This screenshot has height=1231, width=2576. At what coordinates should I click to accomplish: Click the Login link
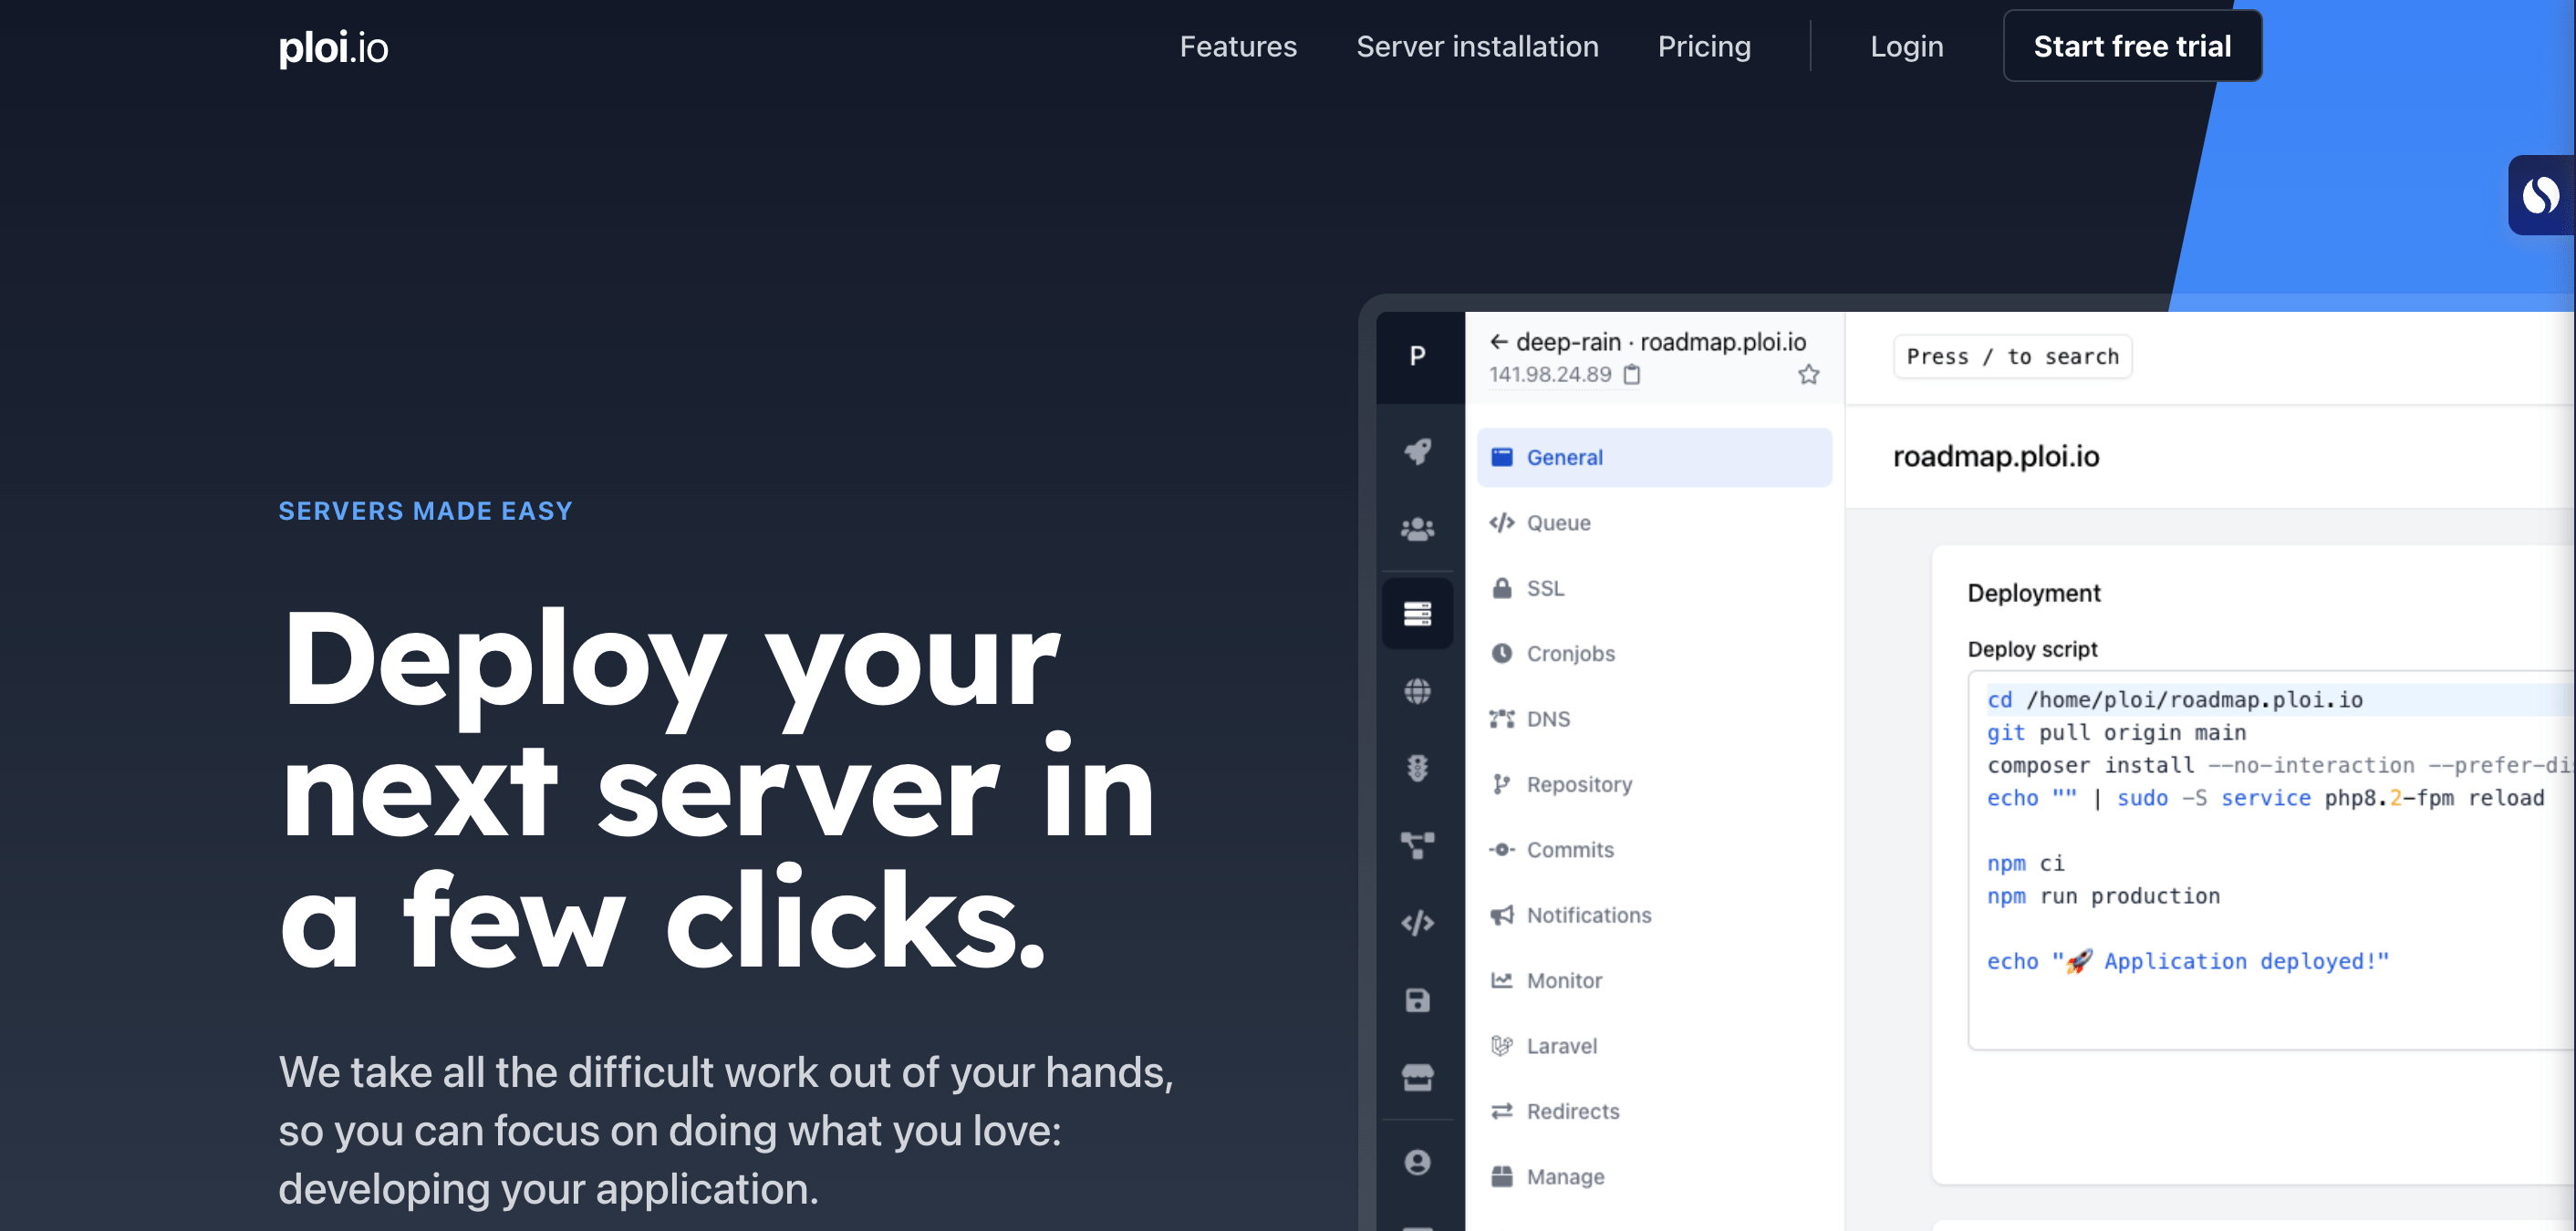[1906, 46]
